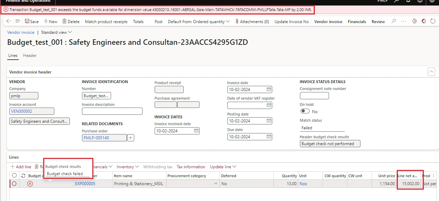Open the more options ellipsis
The width and height of the screenshot is (439, 201).
pyautogui.click(x=404, y=21)
